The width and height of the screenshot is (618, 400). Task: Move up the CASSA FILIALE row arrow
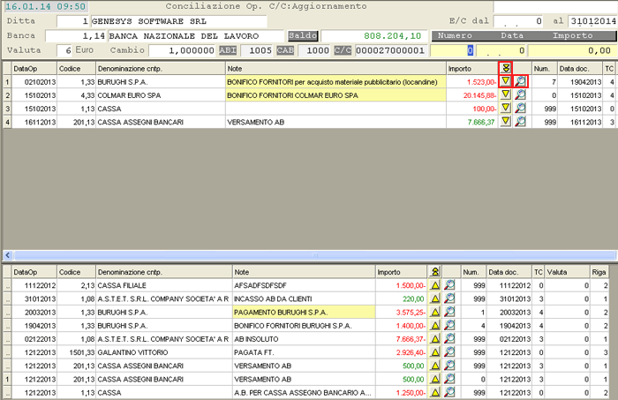coord(434,285)
